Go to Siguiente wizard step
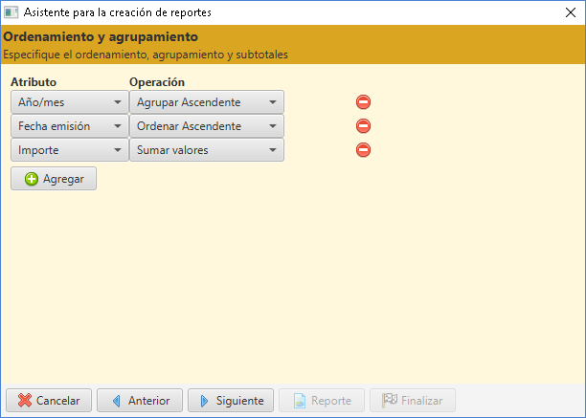The width and height of the screenshot is (586, 418). 231,401
